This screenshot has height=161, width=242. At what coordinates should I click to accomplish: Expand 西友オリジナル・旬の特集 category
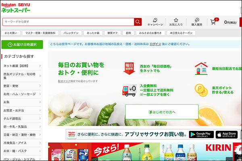[22, 76]
